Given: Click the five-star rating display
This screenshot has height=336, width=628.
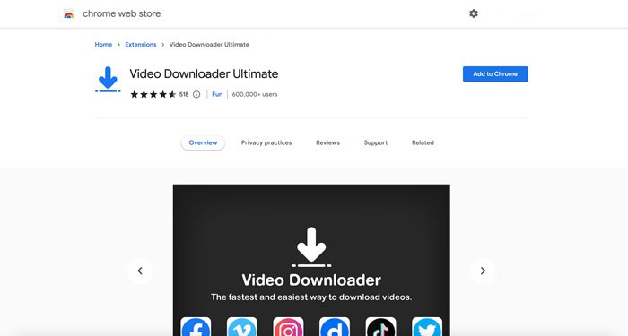Looking at the screenshot, I should [x=153, y=94].
